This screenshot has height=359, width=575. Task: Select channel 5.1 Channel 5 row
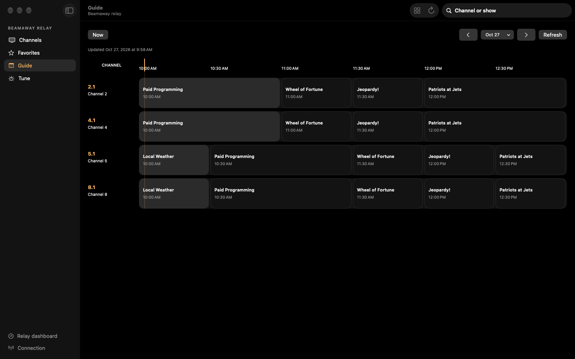click(x=111, y=157)
